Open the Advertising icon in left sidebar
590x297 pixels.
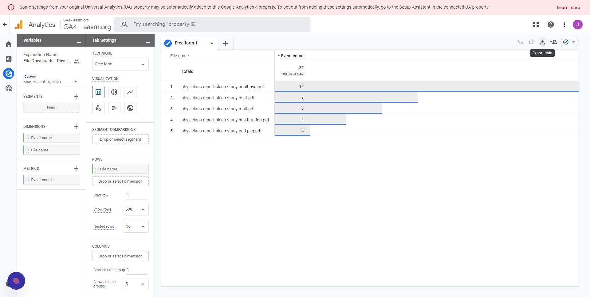9,89
